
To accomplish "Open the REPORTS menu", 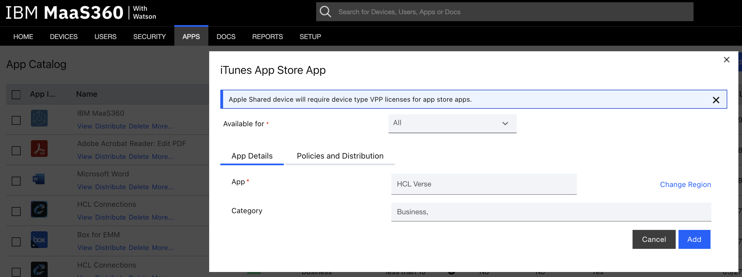I will click(x=267, y=36).
